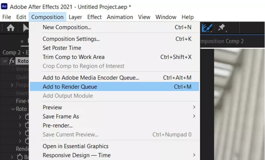265x160 pixels.
Task: Select the Puppet Pin tool icon
Action: 222,28
